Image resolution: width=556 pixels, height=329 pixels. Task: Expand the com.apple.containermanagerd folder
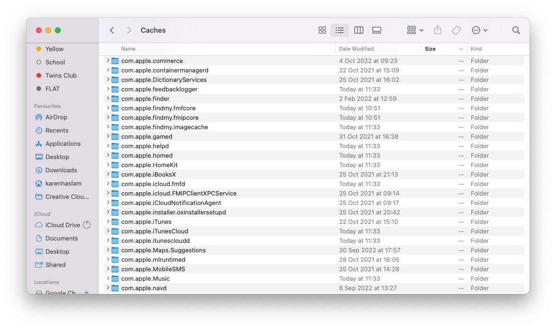(108, 70)
